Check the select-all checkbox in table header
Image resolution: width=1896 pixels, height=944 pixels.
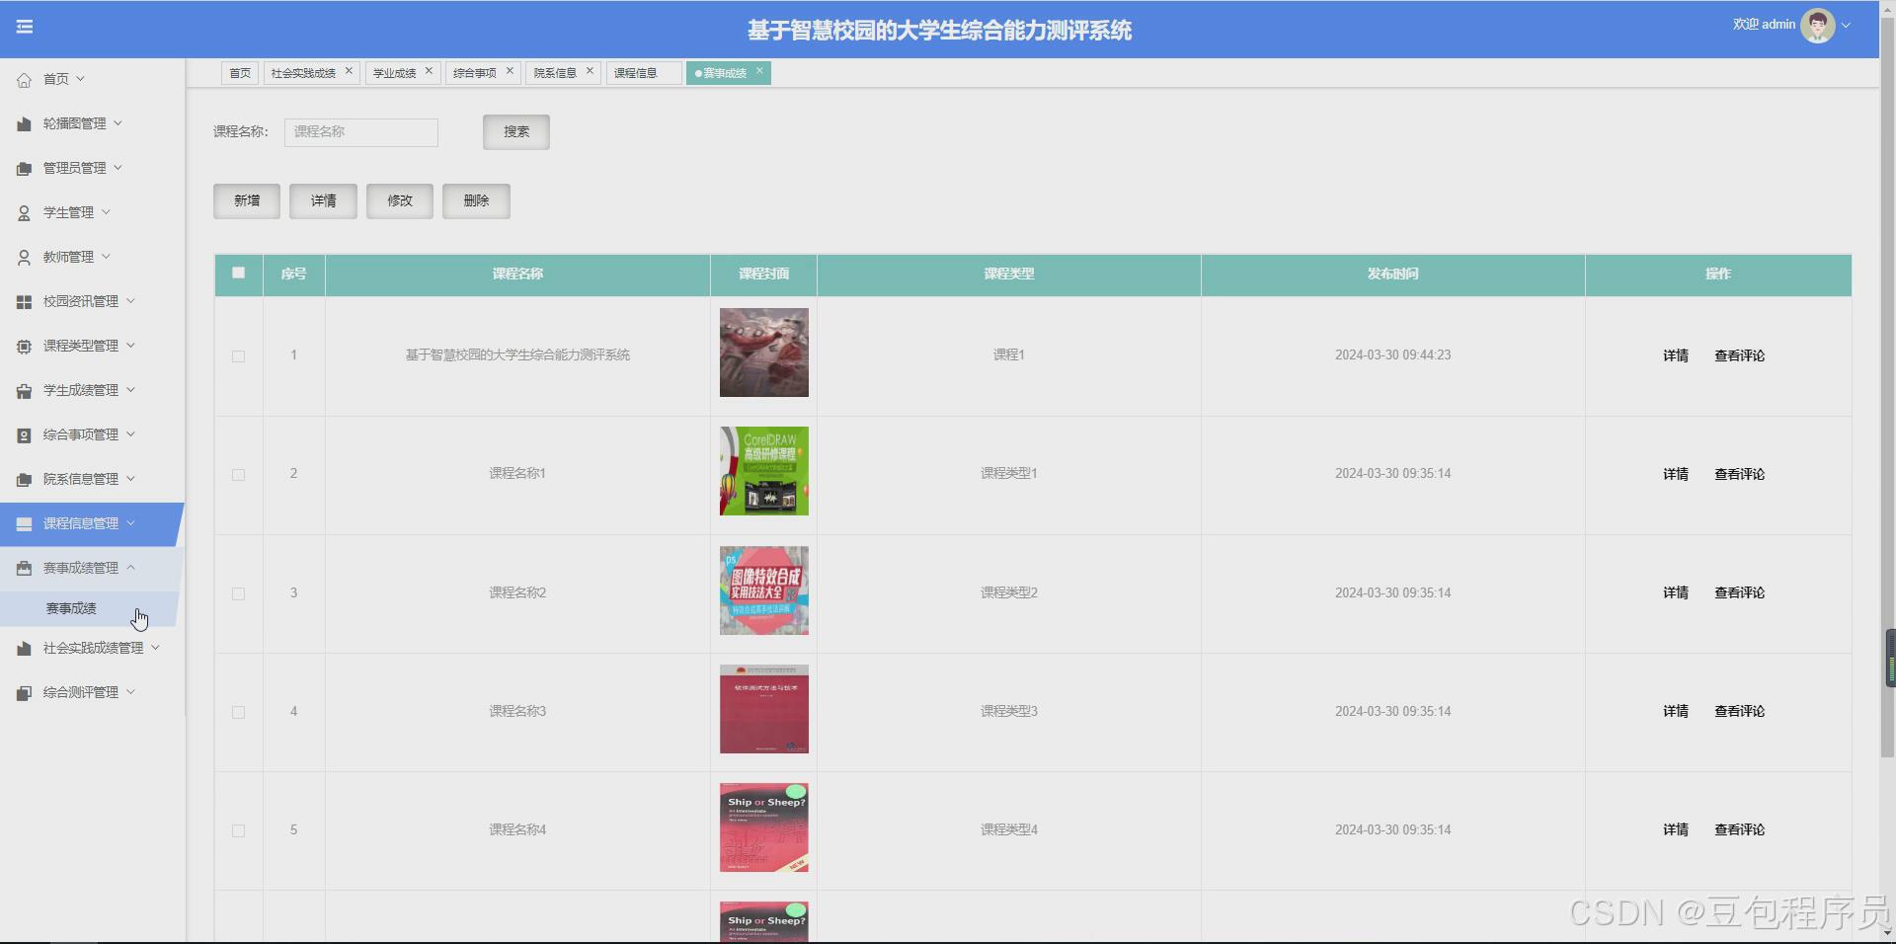point(238,274)
